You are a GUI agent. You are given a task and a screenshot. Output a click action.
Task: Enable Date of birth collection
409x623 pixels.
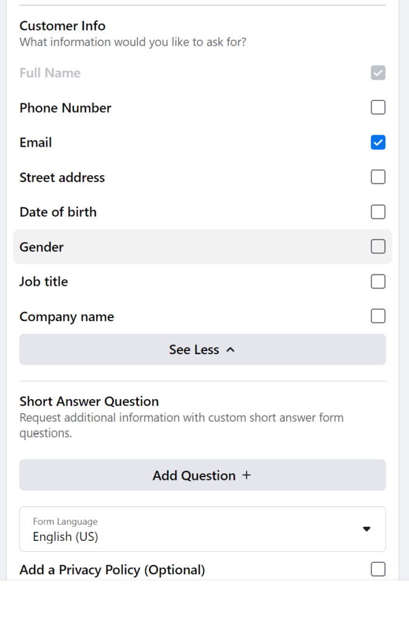378,212
